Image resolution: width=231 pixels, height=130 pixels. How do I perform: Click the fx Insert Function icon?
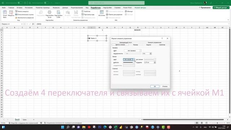pyautogui.click(x=33, y=24)
